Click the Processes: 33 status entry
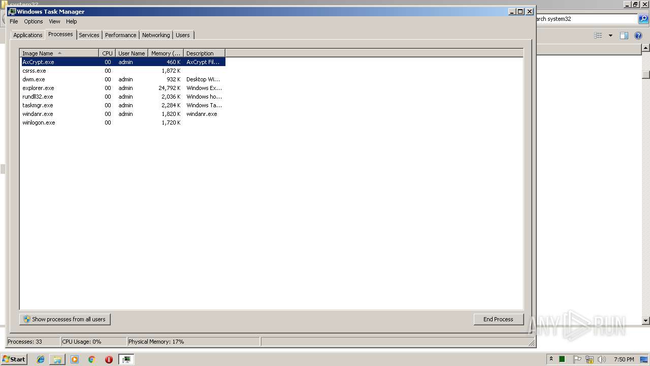Viewport: 650px width, 366px height. (34, 342)
